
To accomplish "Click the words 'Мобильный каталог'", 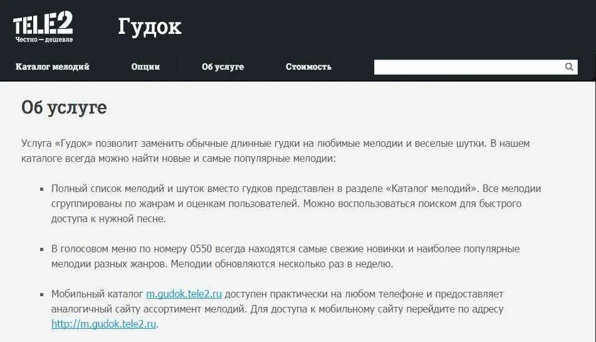I will click(x=97, y=294).
